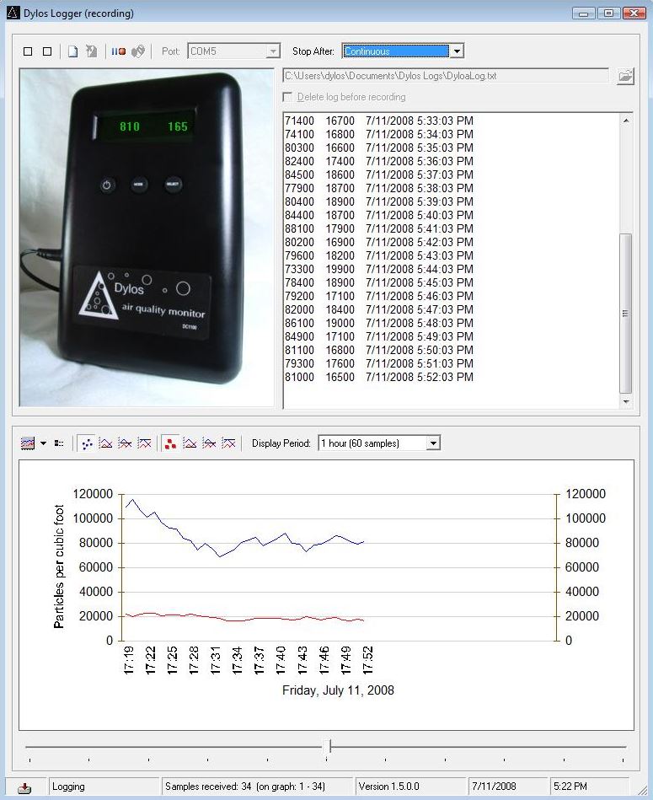The height and width of the screenshot is (800, 653).
Task: Click the Dylos monitor device photo
Action: pos(147,238)
